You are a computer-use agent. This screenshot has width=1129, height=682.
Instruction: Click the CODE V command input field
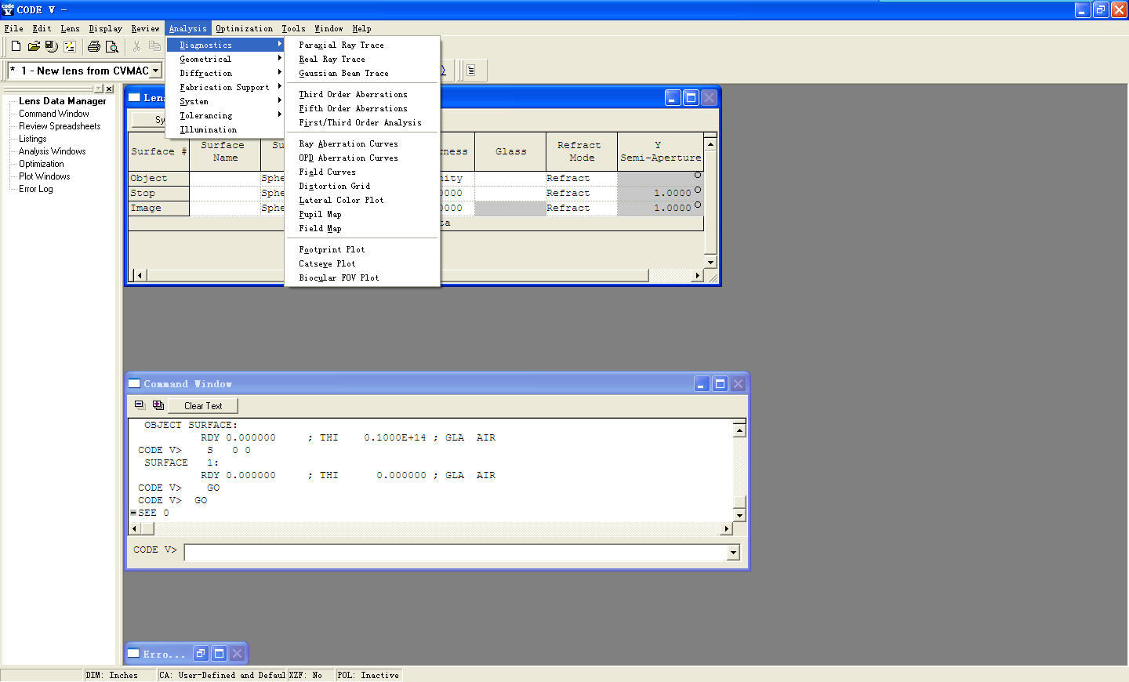coord(456,553)
